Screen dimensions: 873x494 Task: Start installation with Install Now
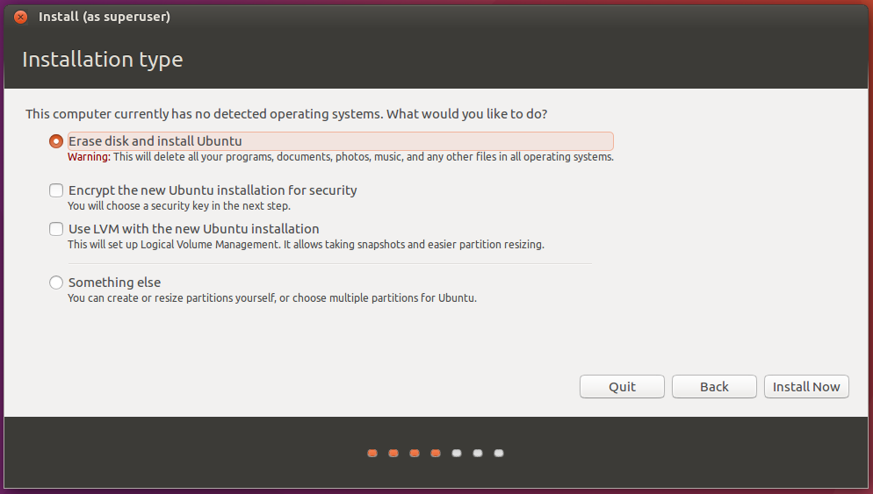click(x=806, y=387)
